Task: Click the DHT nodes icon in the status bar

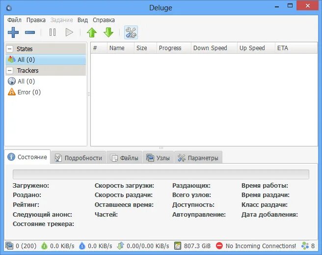Action: (305, 246)
